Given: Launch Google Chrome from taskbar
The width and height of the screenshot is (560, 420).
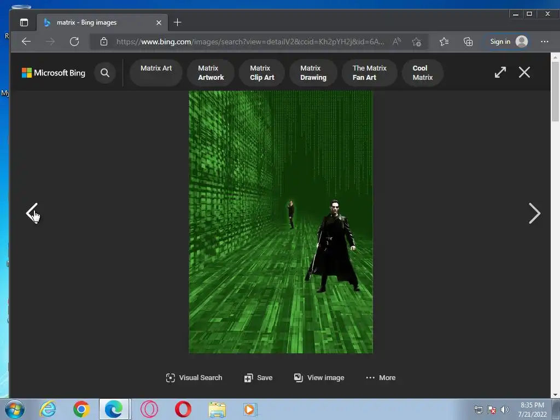Looking at the screenshot, I should coord(81,409).
